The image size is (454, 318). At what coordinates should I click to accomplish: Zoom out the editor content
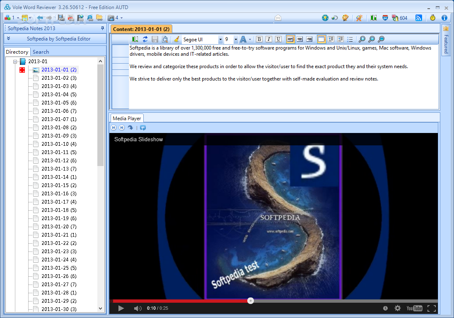point(372,39)
